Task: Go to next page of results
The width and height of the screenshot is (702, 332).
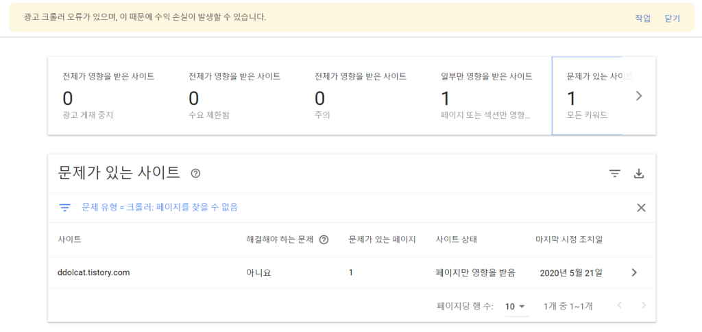Action: pos(643,306)
